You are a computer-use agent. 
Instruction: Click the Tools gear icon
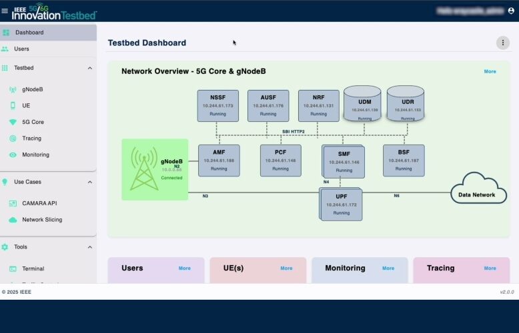tap(5, 247)
